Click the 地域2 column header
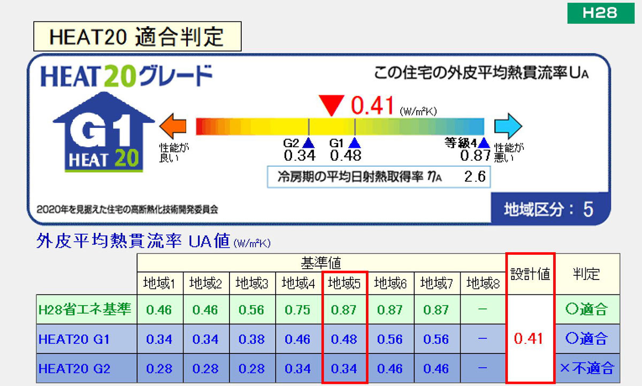This screenshot has height=386, width=642. [206, 282]
